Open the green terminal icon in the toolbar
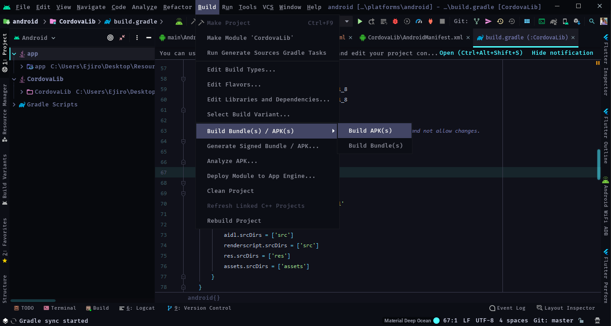 click(x=542, y=21)
